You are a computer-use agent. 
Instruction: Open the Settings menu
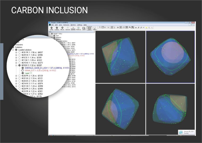(79, 25)
